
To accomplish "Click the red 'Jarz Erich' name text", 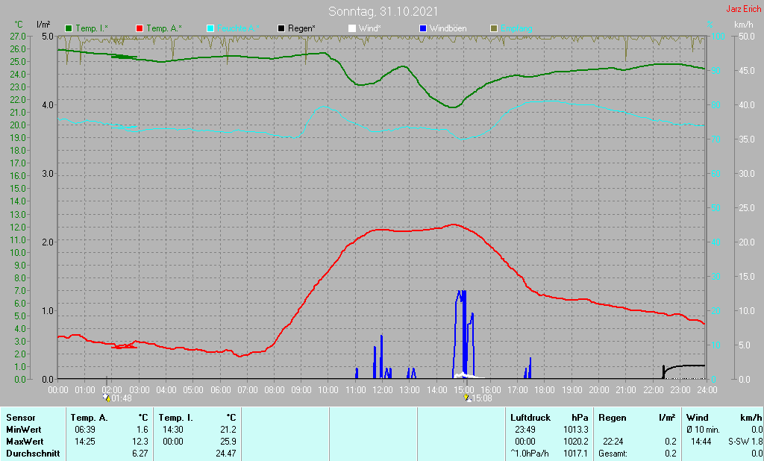I will pyautogui.click(x=743, y=9).
